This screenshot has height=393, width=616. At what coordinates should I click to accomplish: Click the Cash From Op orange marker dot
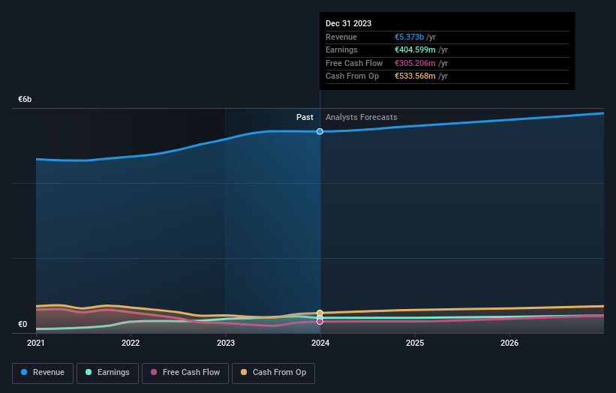(320, 313)
